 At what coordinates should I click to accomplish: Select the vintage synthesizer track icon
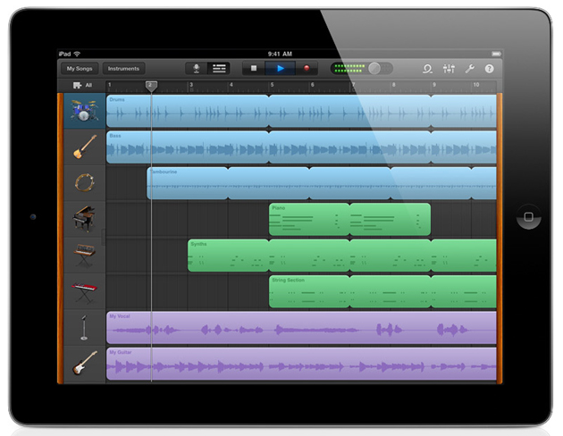coord(85,256)
